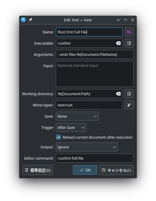Viewport: 156px width, 201px height.
Task: Confirm with the OK button
Action: coord(85,170)
